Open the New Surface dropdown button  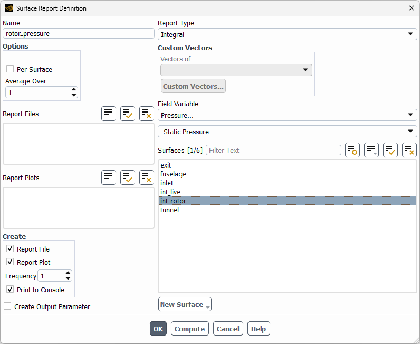[x=185, y=304]
